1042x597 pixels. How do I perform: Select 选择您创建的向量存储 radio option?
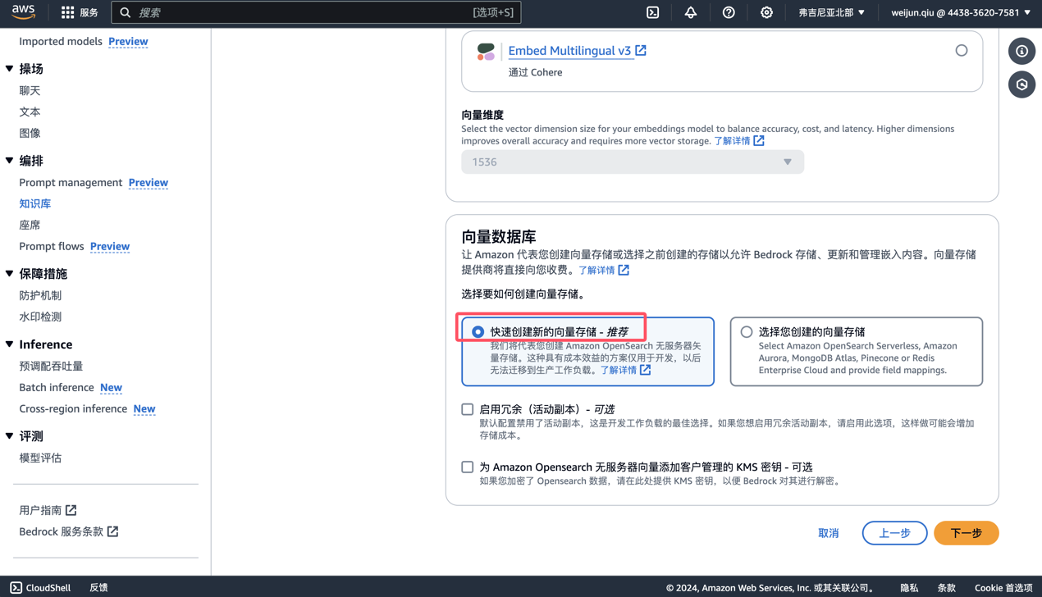746,332
